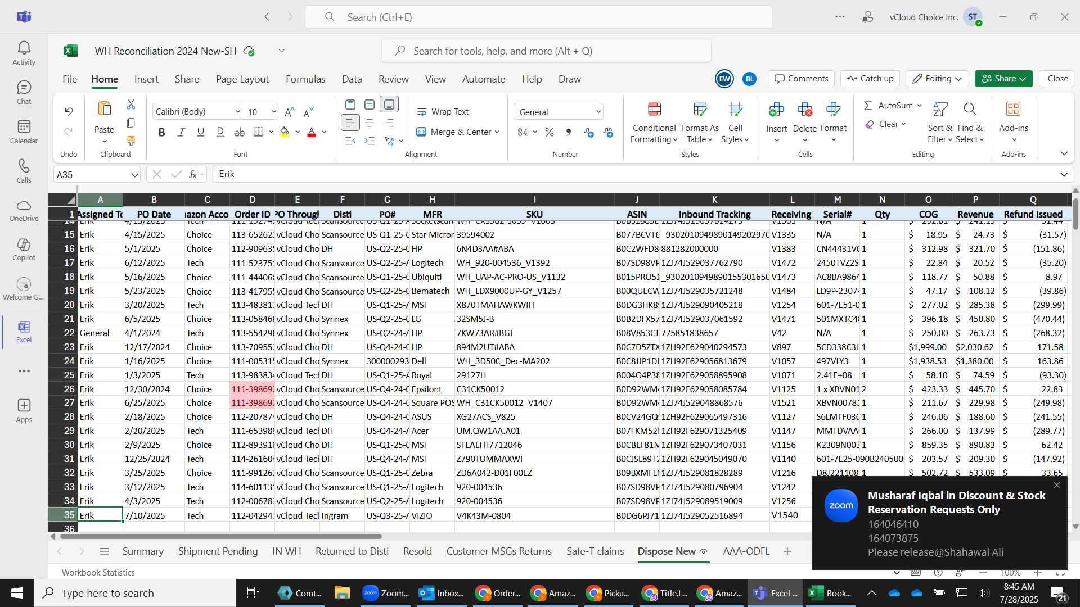This screenshot has height=607, width=1080.
Task: Toggle Align Left
Action: (350, 123)
